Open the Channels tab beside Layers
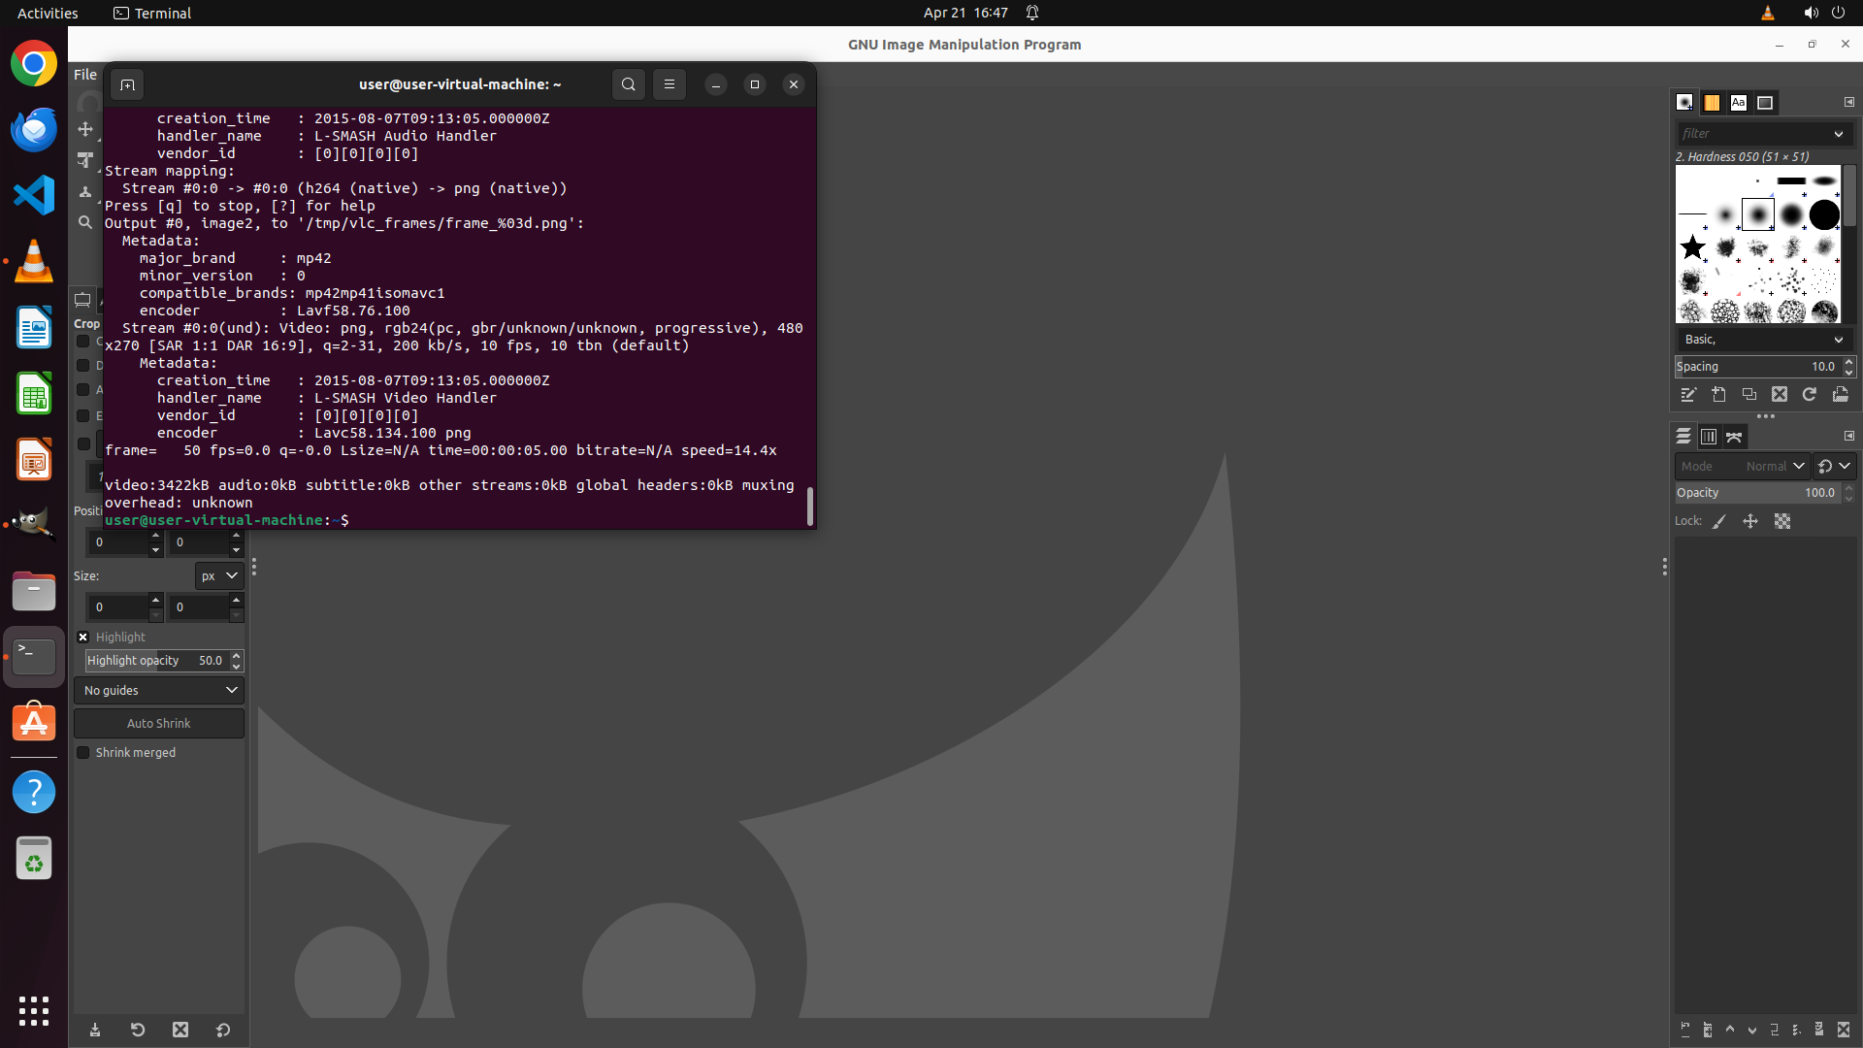 [1709, 437]
